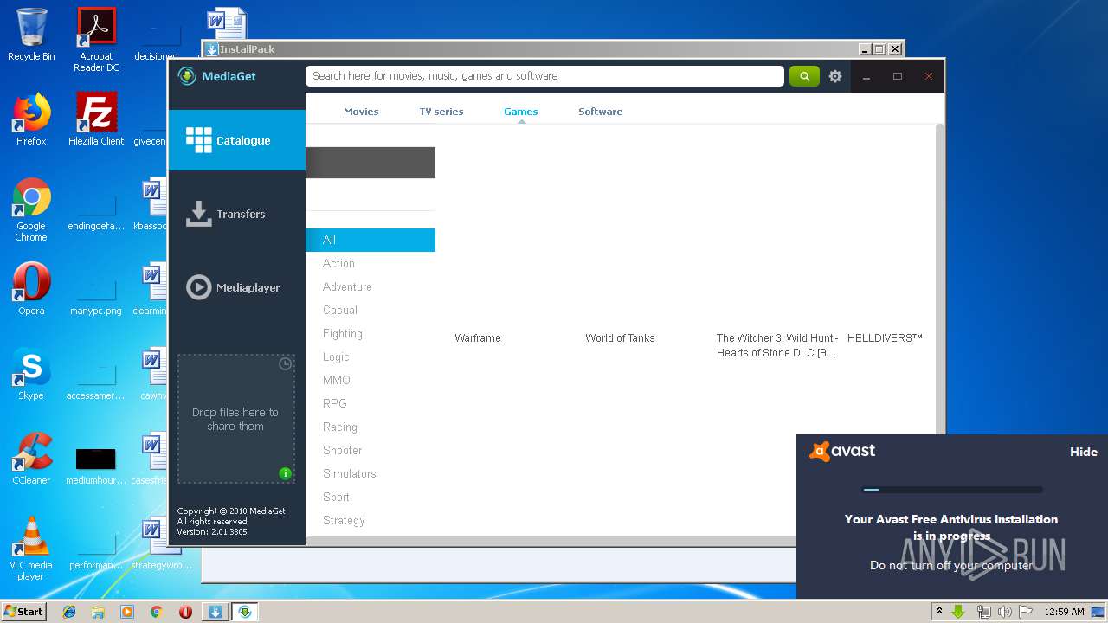Image resolution: width=1108 pixels, height=623 pixels.
Task: Open VLC media player desktop shortcut
Action: click(x=31, y=549)
